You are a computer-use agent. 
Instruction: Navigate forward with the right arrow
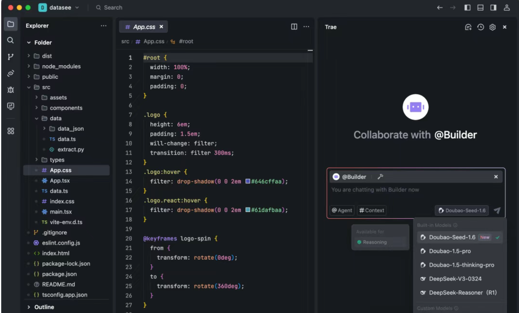pos(453,7)
